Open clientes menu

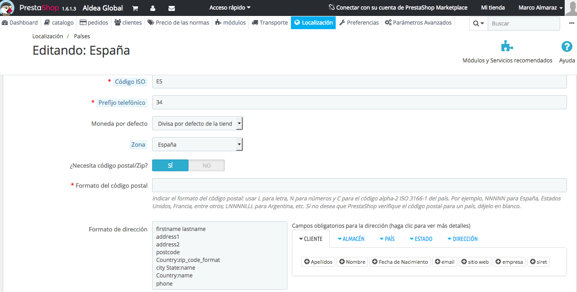point(128,23)
